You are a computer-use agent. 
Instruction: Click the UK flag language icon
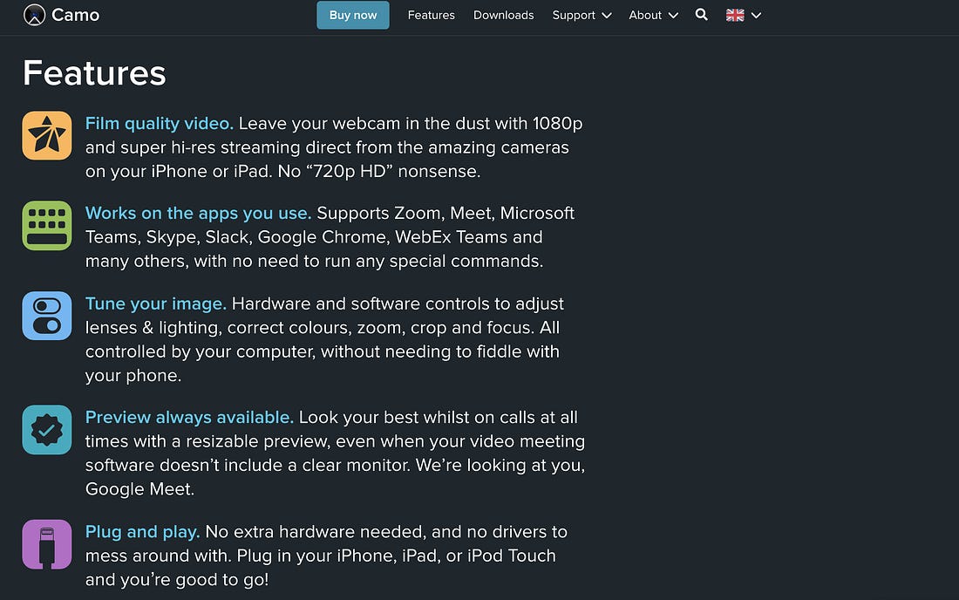[x=735, y=16]
